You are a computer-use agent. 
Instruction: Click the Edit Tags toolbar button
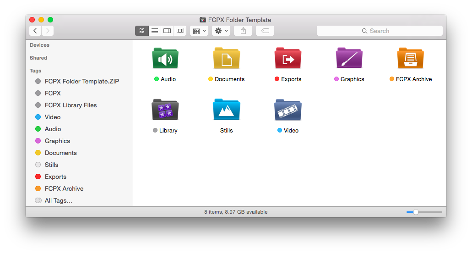coord(265,31)
